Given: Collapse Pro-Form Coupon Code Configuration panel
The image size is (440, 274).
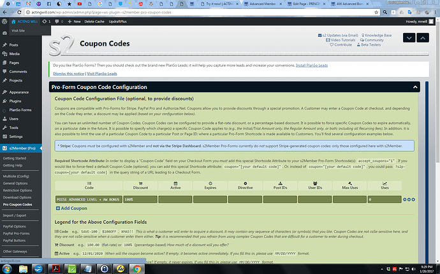Looking at the screenshot, I should pyautogui.click(x=415, y=87).
